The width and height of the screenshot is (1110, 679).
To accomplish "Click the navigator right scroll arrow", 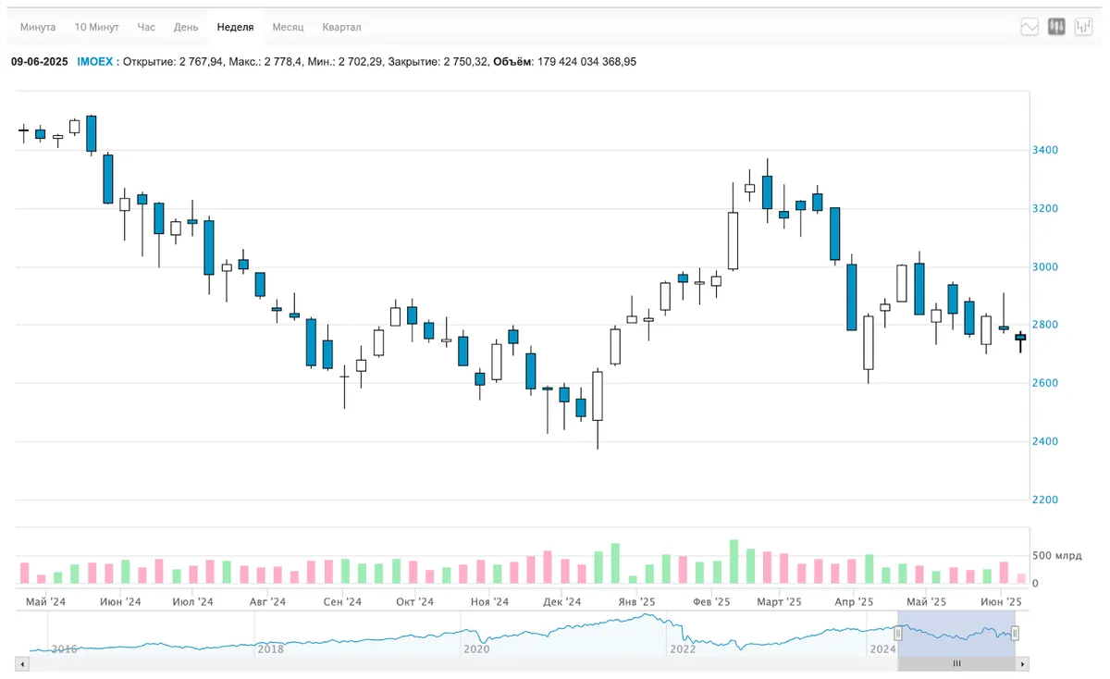I will [x=1023, y=663].
